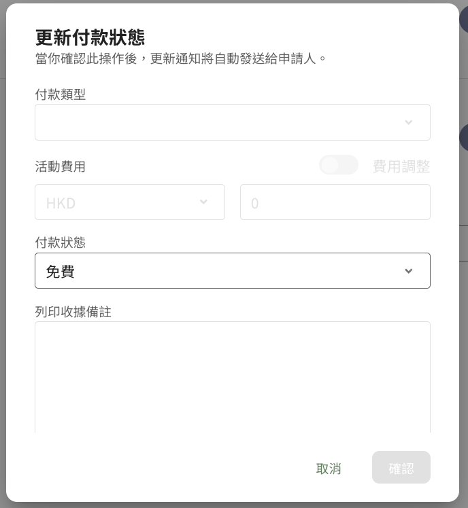Toggle the 費用調整 switch
468x508 pixels.
[339, 165]
